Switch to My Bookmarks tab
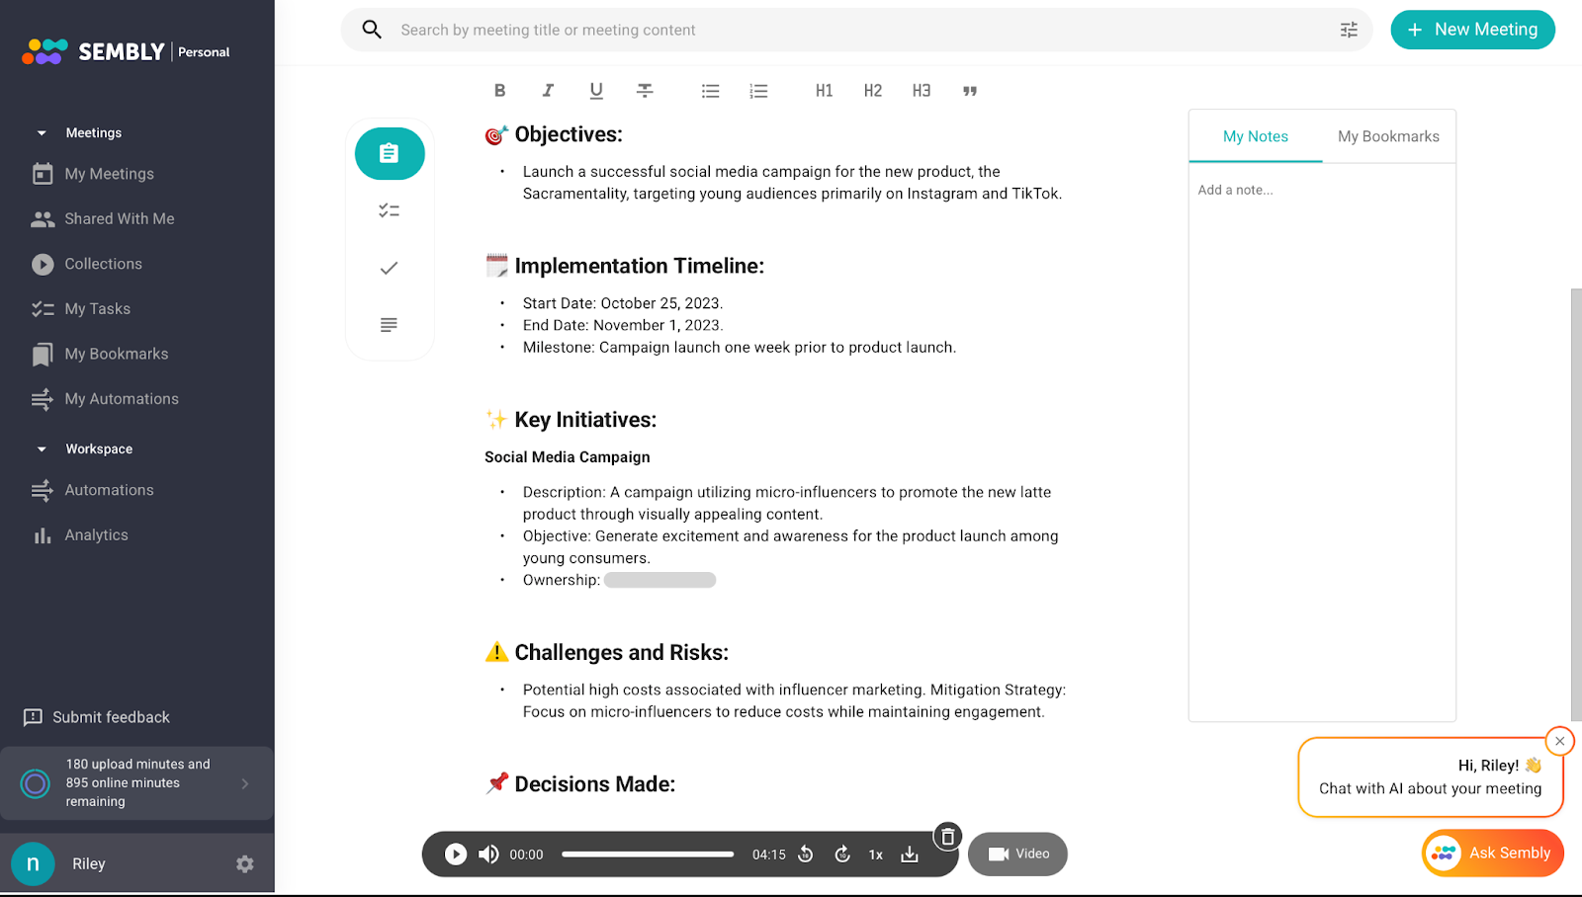Viewport: 1582px width, 897px height. point(1388,136)
